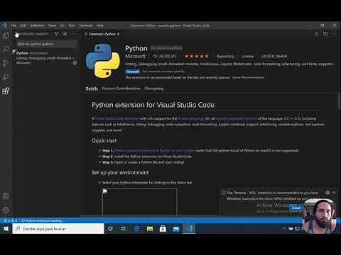Open the Explorer view in activity bar
341x255 pixels.
pos(6,35)
